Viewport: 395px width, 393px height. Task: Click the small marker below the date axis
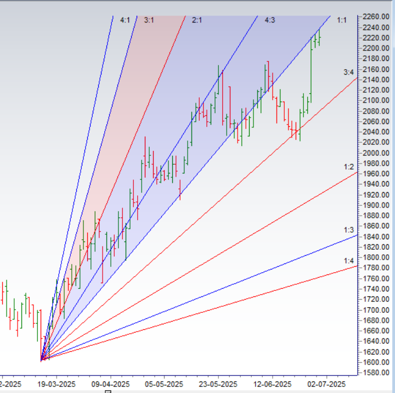pos(108,391)
